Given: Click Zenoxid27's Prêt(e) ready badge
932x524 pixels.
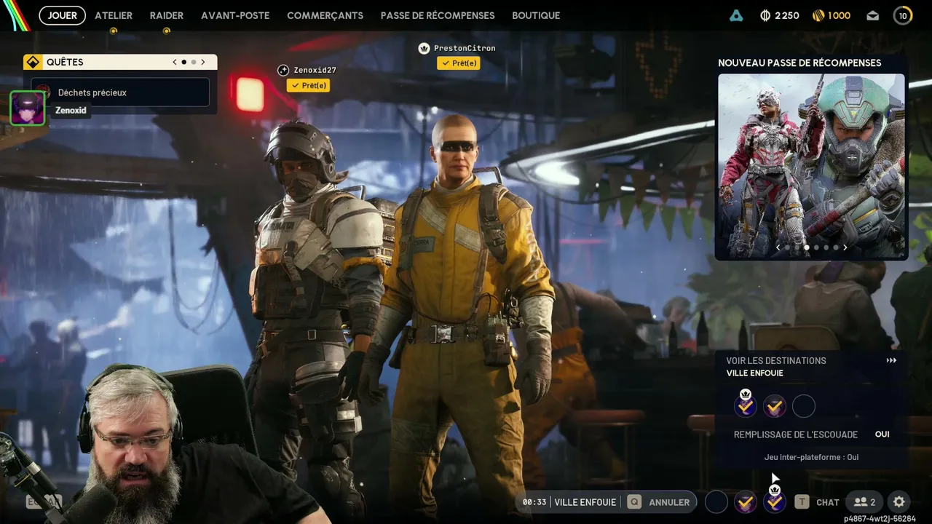Looking at the screenshot, I should tap(308, 85).
